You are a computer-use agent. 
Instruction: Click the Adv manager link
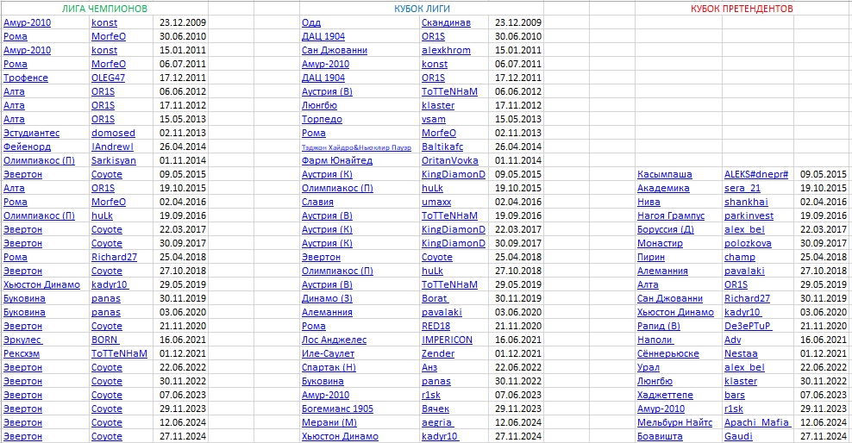[x=732, y=340]
